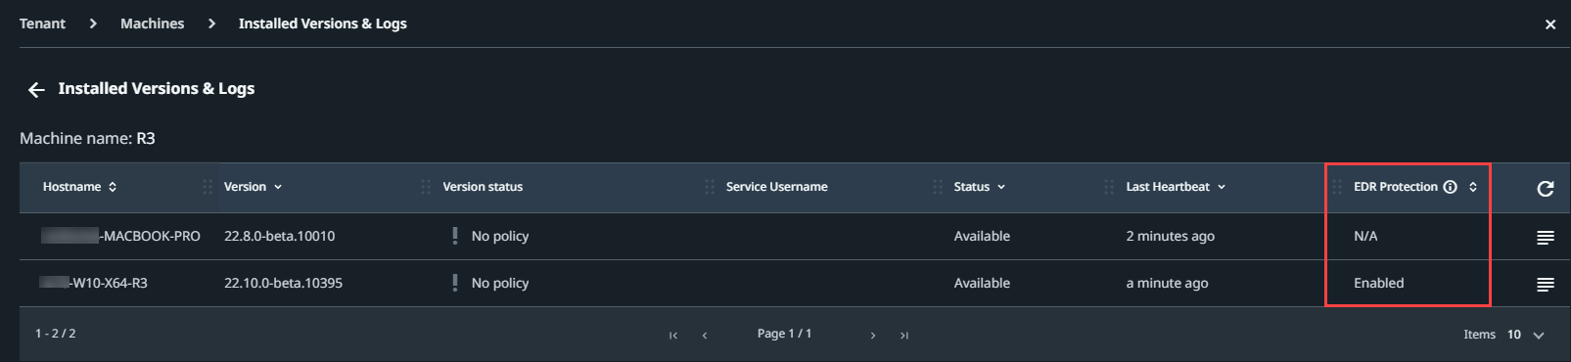This screenshot has height=362, width=1571.
Task: Open the Version column filter dropdown
Action: [278, 187]
